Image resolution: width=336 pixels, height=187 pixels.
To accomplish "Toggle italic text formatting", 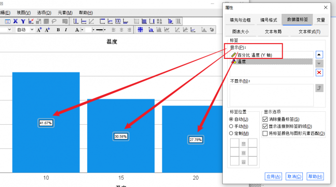I will [x=66, y=30].
